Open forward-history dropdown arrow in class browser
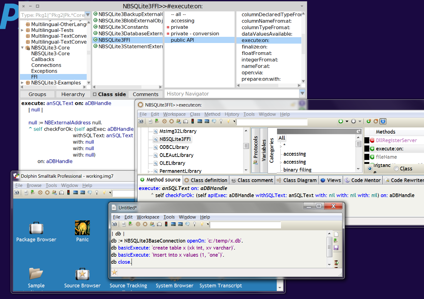Viewport: 424px width, 299px height. click(x=360, y=122)
